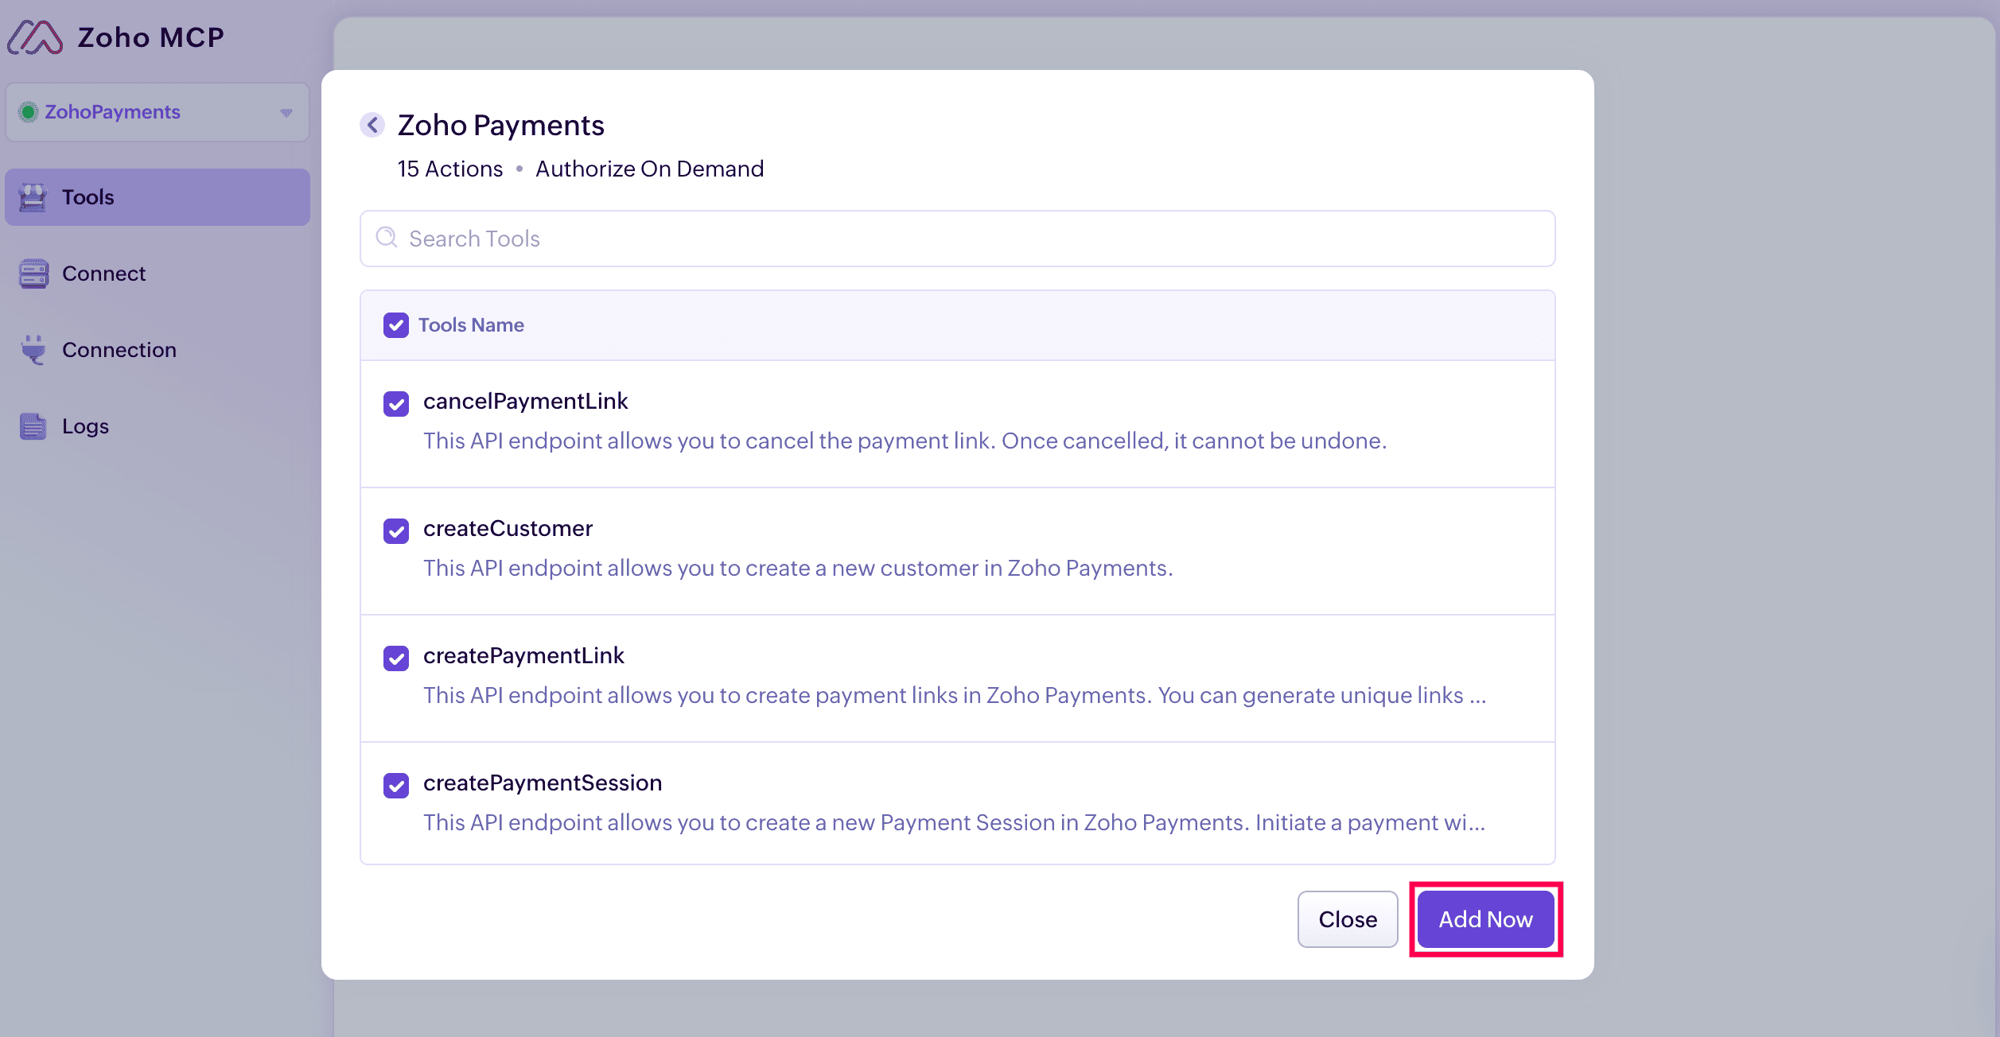Click the Connect server icon

[33, 274]
